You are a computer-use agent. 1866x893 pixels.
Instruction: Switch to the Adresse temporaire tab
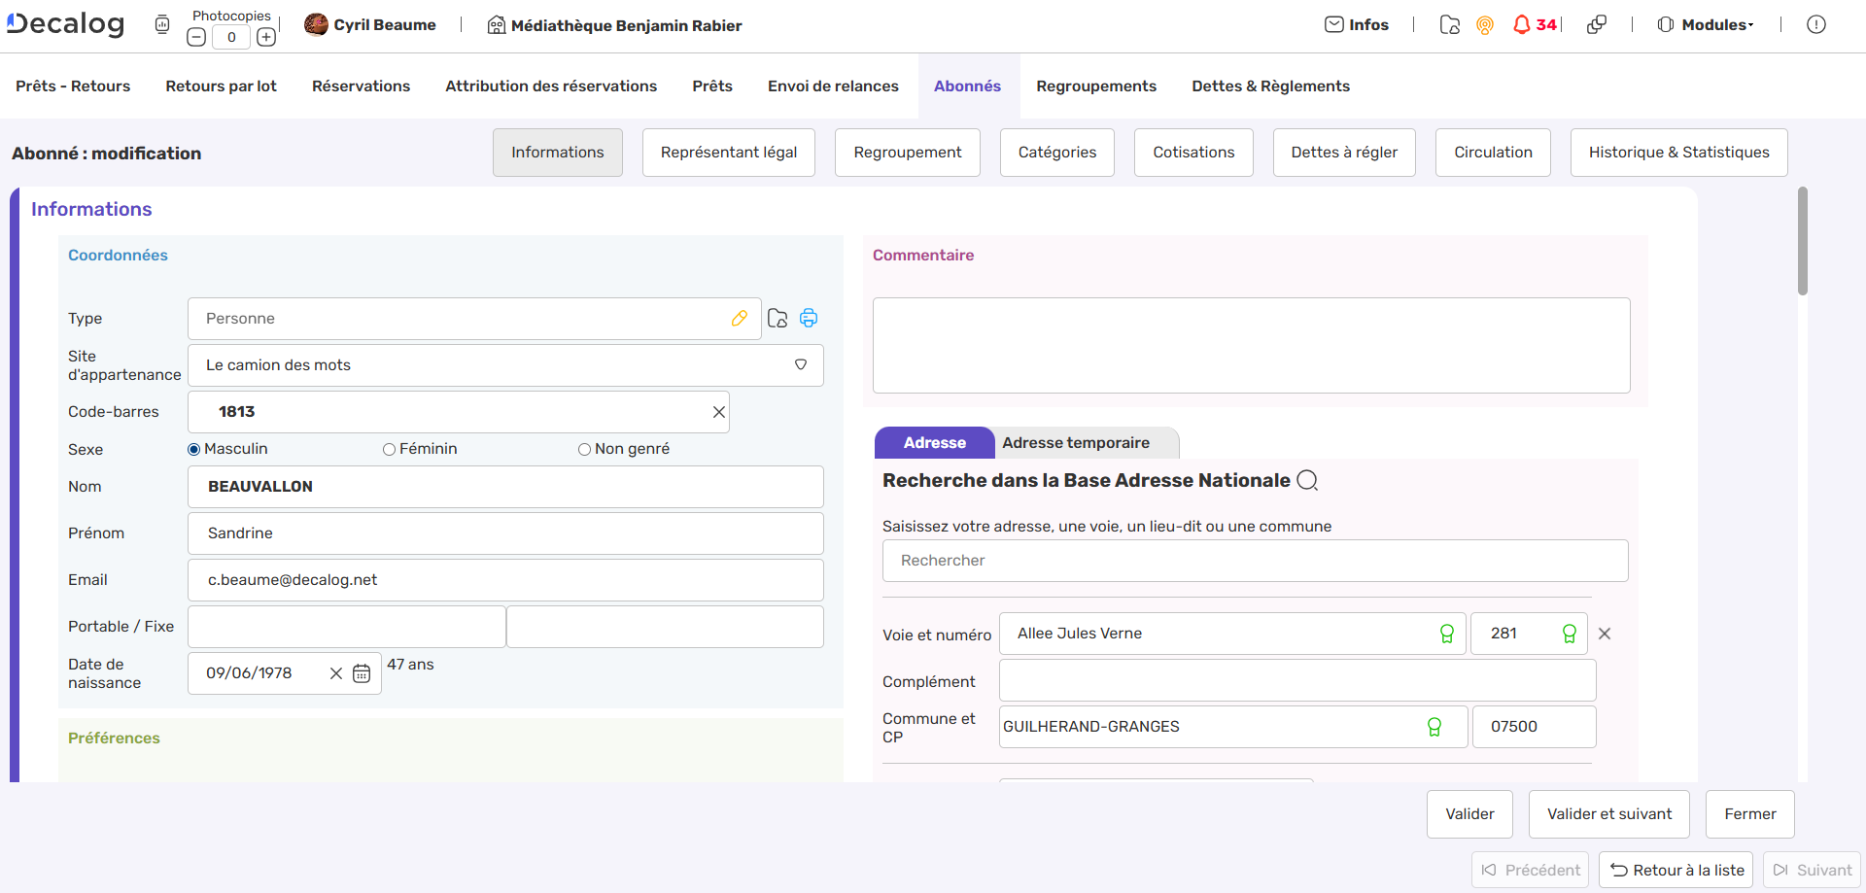(x=1076, y=443)
